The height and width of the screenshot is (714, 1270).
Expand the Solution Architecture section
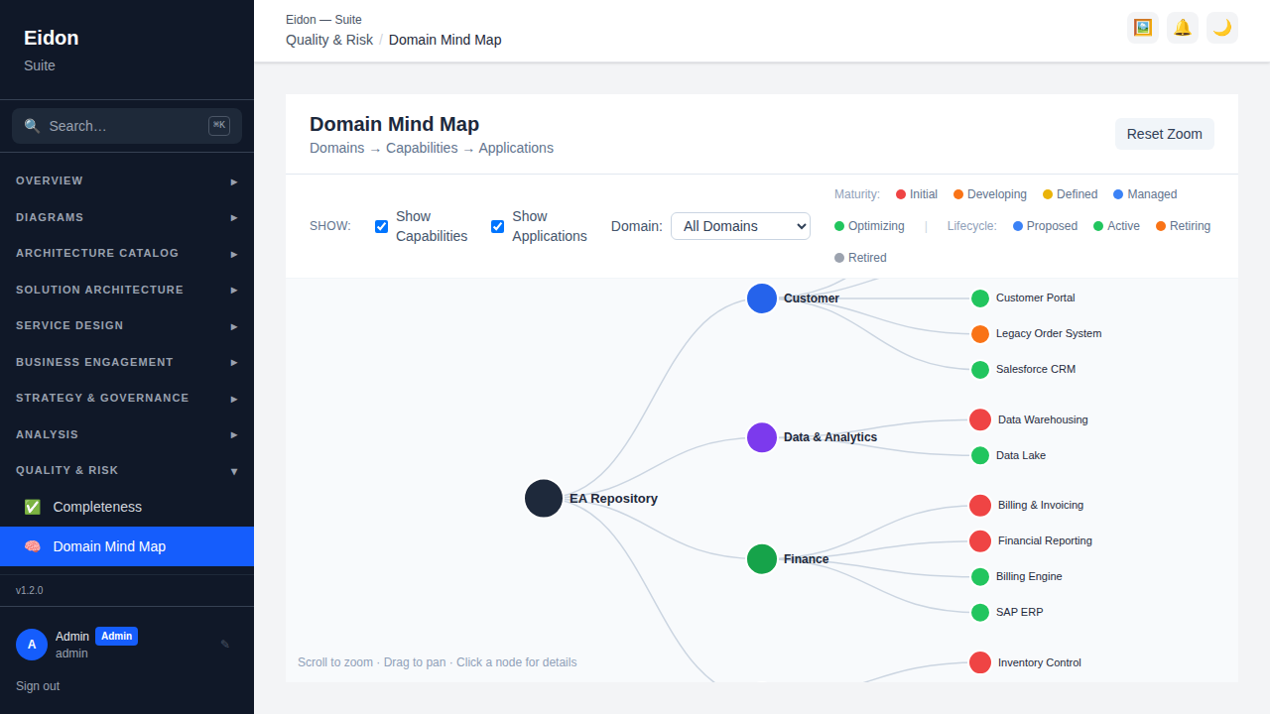pyautogui.click(x=127, y=290)
